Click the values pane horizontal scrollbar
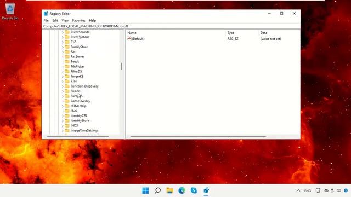The width and height of the screenshot is (351, 197). point(199,136)
